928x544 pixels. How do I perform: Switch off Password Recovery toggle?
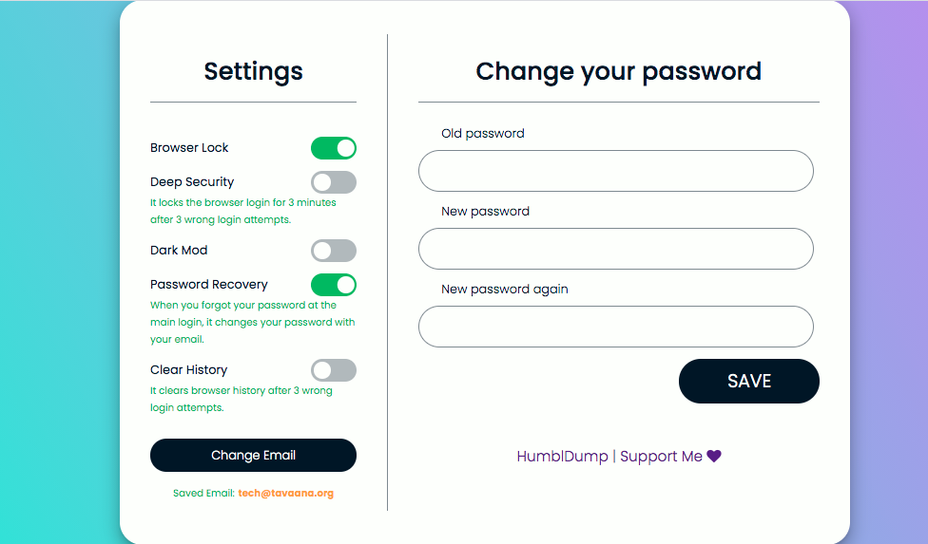(334, 285)
